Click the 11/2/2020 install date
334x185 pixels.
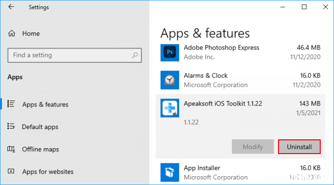306,85
